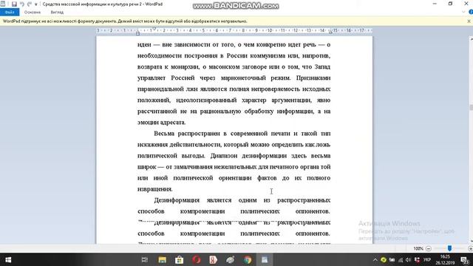Image resolution: width=473 pixels, height=266 pixels.
Task: Open File Explorer from the taskbar
Action: pos(162,259)
